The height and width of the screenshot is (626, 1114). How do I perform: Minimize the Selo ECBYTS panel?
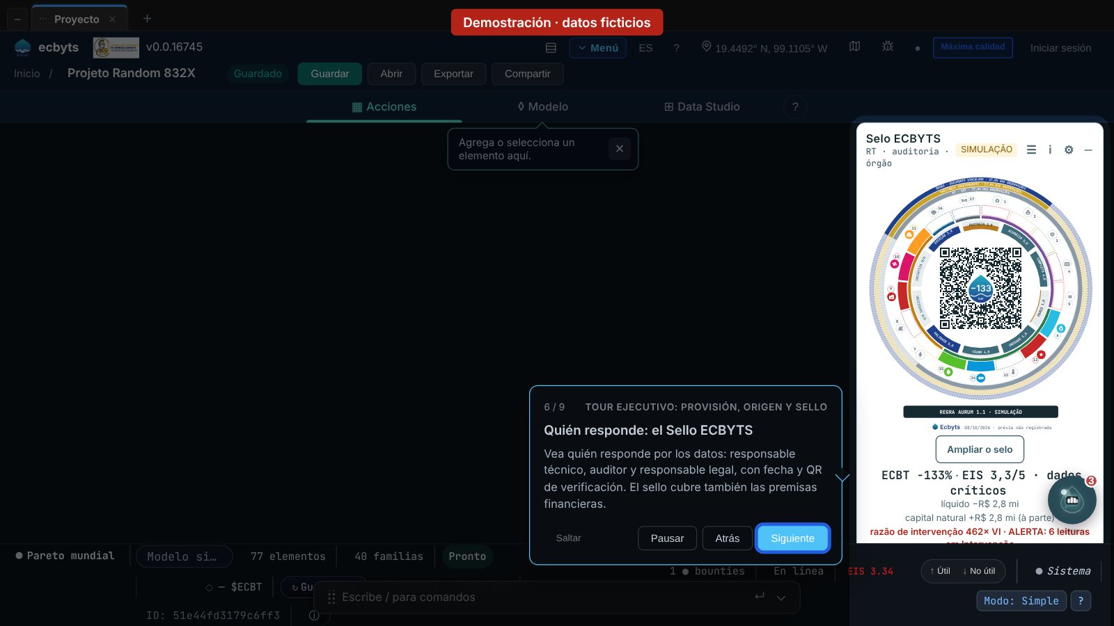coord(1088,150)
